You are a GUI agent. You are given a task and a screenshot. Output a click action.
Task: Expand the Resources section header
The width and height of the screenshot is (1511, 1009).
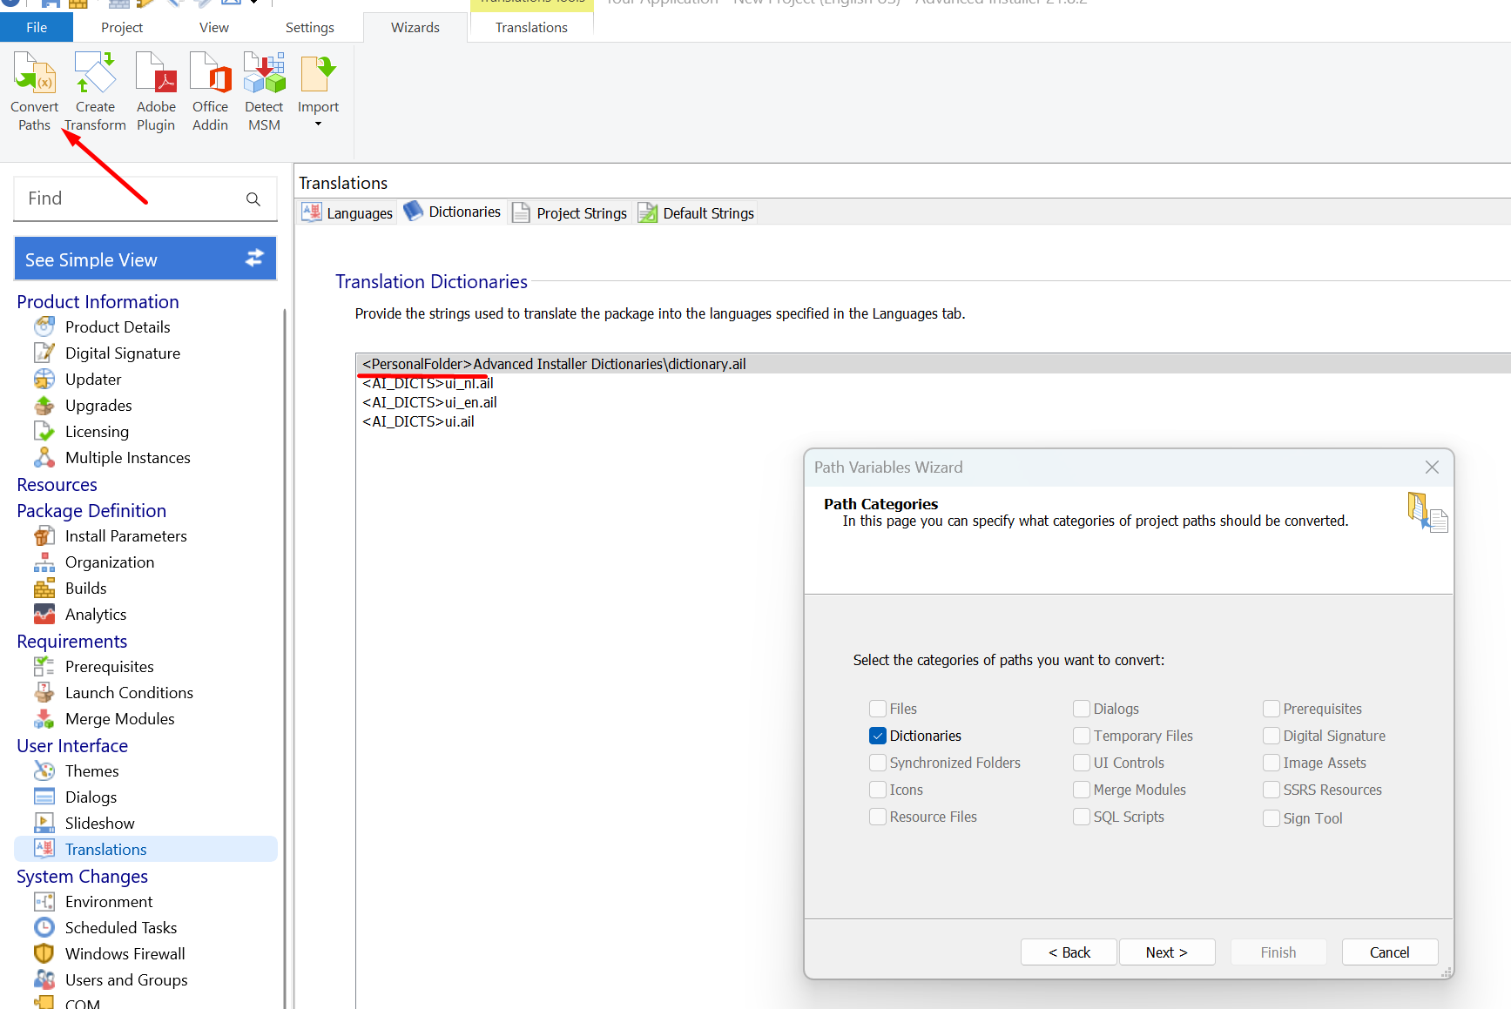pos(57,485)
